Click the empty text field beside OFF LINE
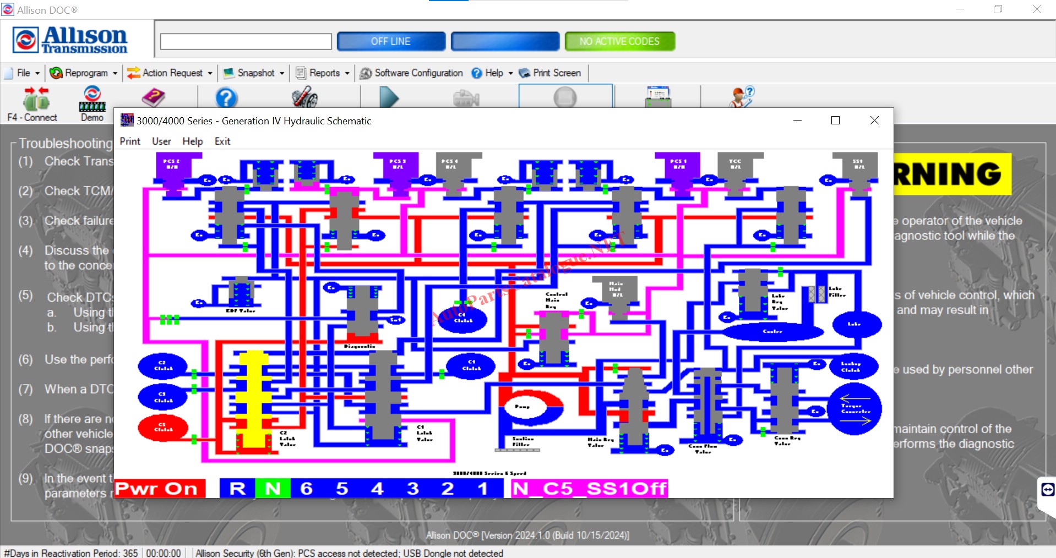The height and width of the screenshot is (558, 1056). tap(246, 41)
